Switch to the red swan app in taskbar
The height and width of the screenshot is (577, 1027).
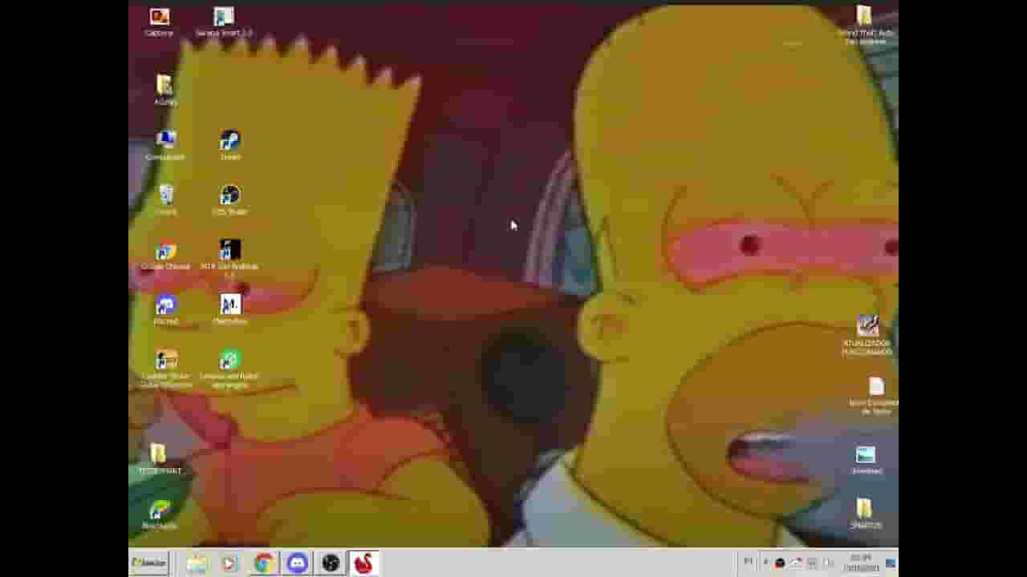tap(363, 563)
